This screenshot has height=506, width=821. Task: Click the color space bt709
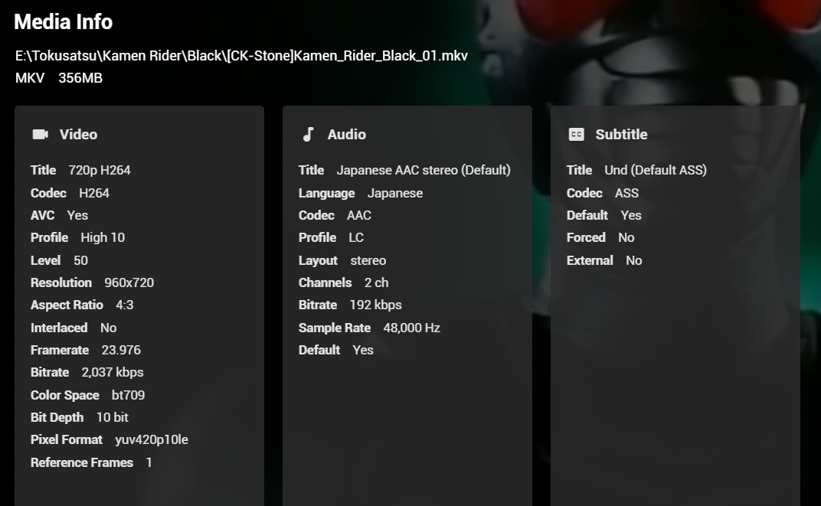pos(129,395)
